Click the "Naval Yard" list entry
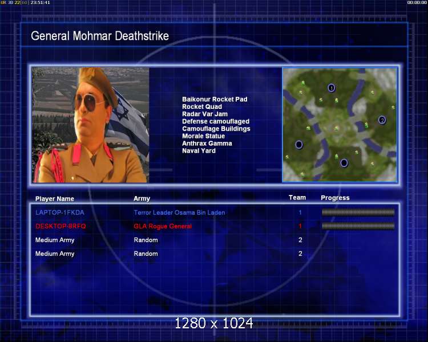 [x=199, y=151]
